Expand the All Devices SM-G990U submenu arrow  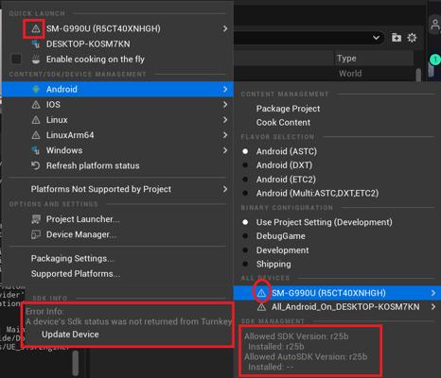[433, 293]
